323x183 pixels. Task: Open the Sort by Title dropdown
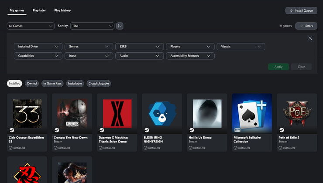pos(92,26)
